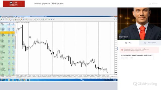Select the GOOGLE row in Market Watch
This screenshot has width=161, height=90.
point(8,57)
